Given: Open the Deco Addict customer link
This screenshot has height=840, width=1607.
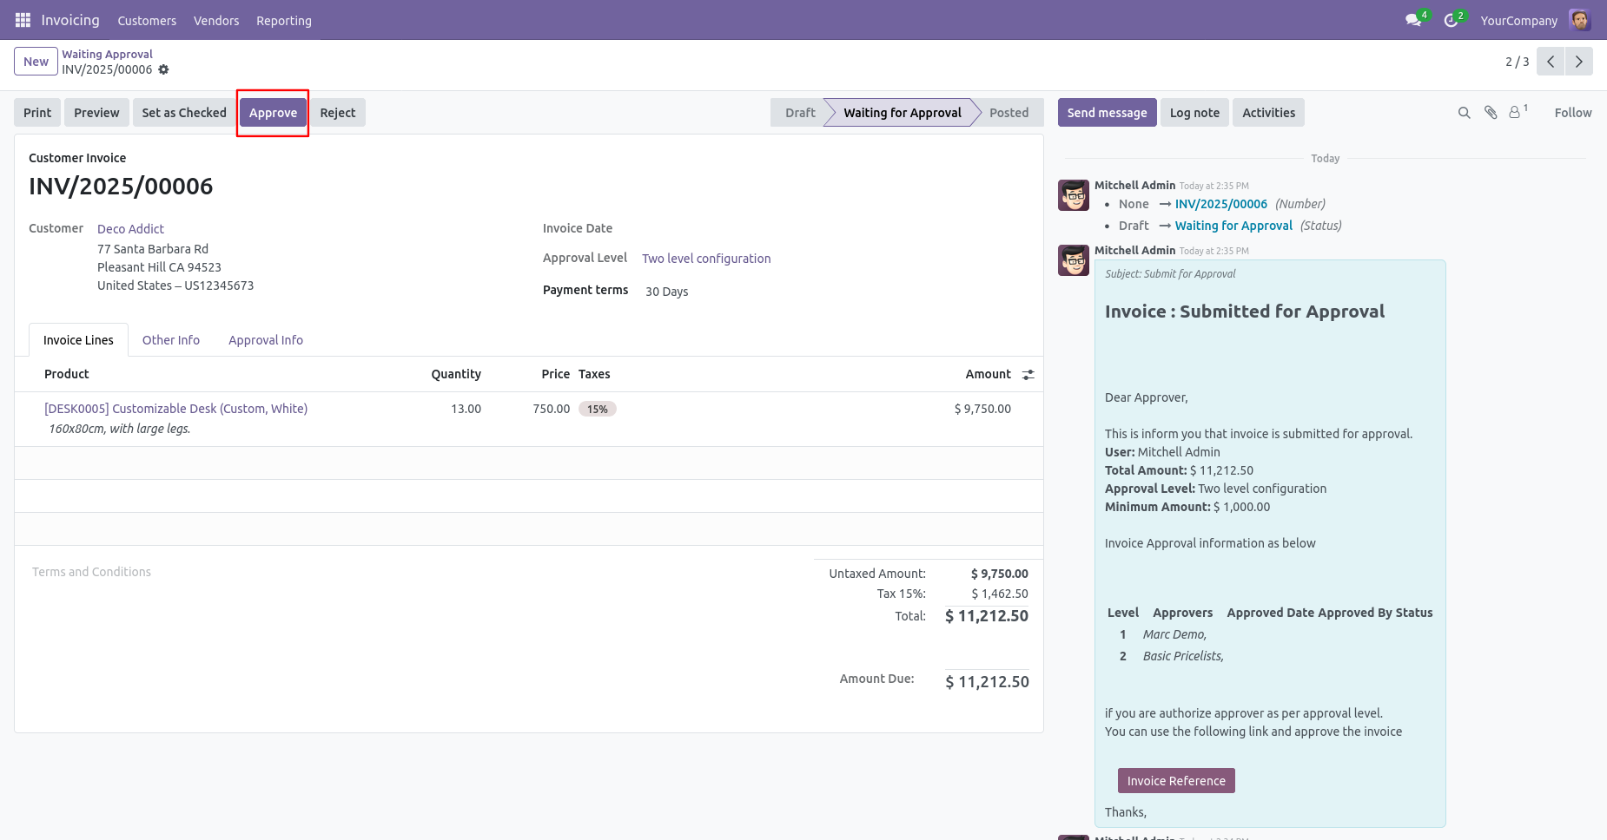Looking at the screenshot, I should pos(130,229).
